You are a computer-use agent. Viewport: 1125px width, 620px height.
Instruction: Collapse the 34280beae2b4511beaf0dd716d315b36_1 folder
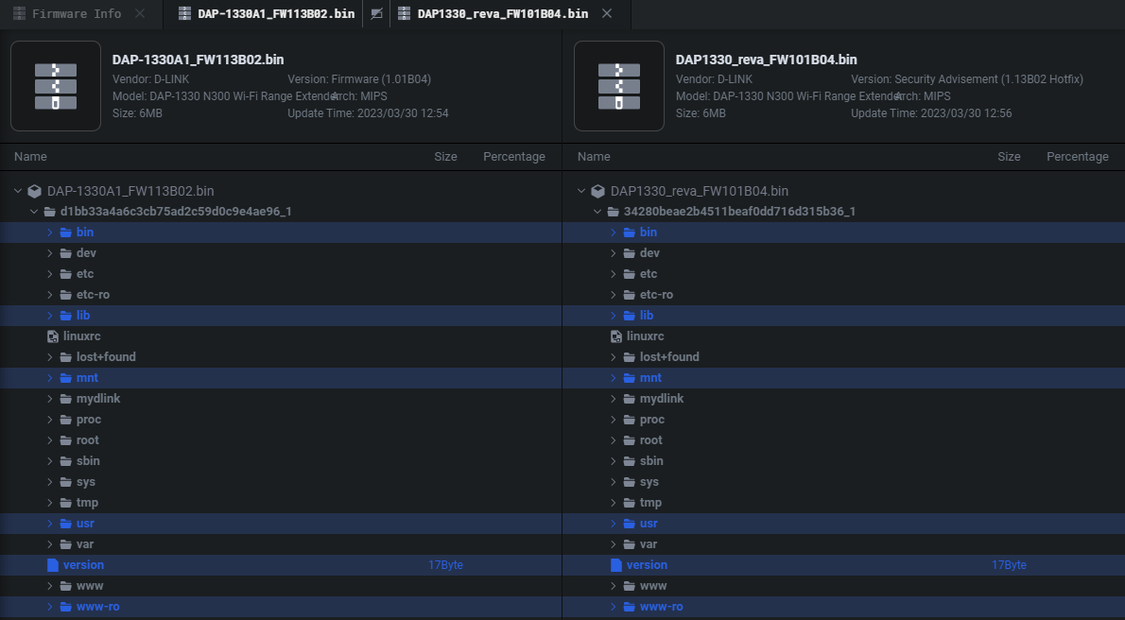(x=597, y=212)
